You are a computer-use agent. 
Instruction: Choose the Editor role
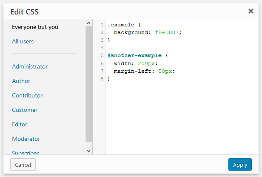20,124
